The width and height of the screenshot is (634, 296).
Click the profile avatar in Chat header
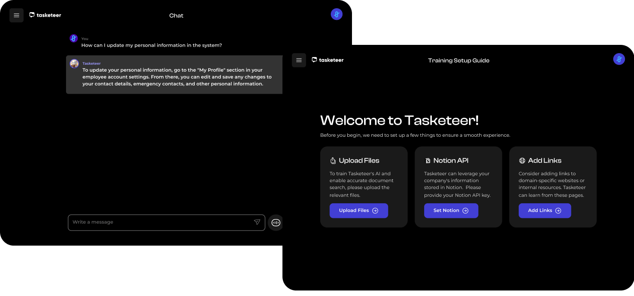(336, 14)
